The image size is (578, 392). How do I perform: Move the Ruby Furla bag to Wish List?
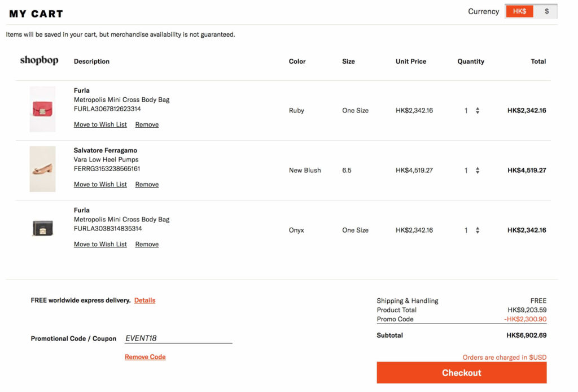[x=100, y=125]
